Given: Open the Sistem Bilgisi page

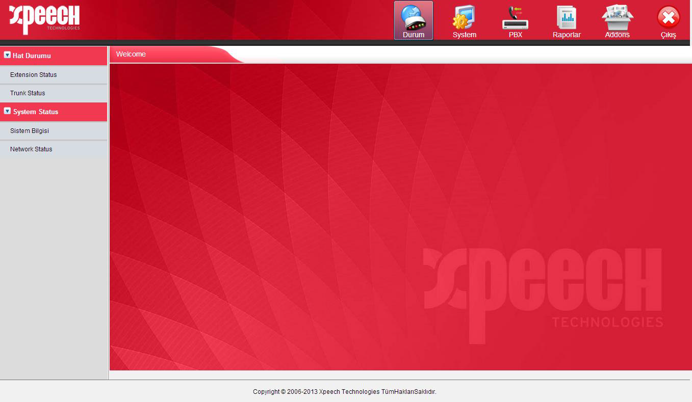Looking at the screenshot, I should (30, 131).
